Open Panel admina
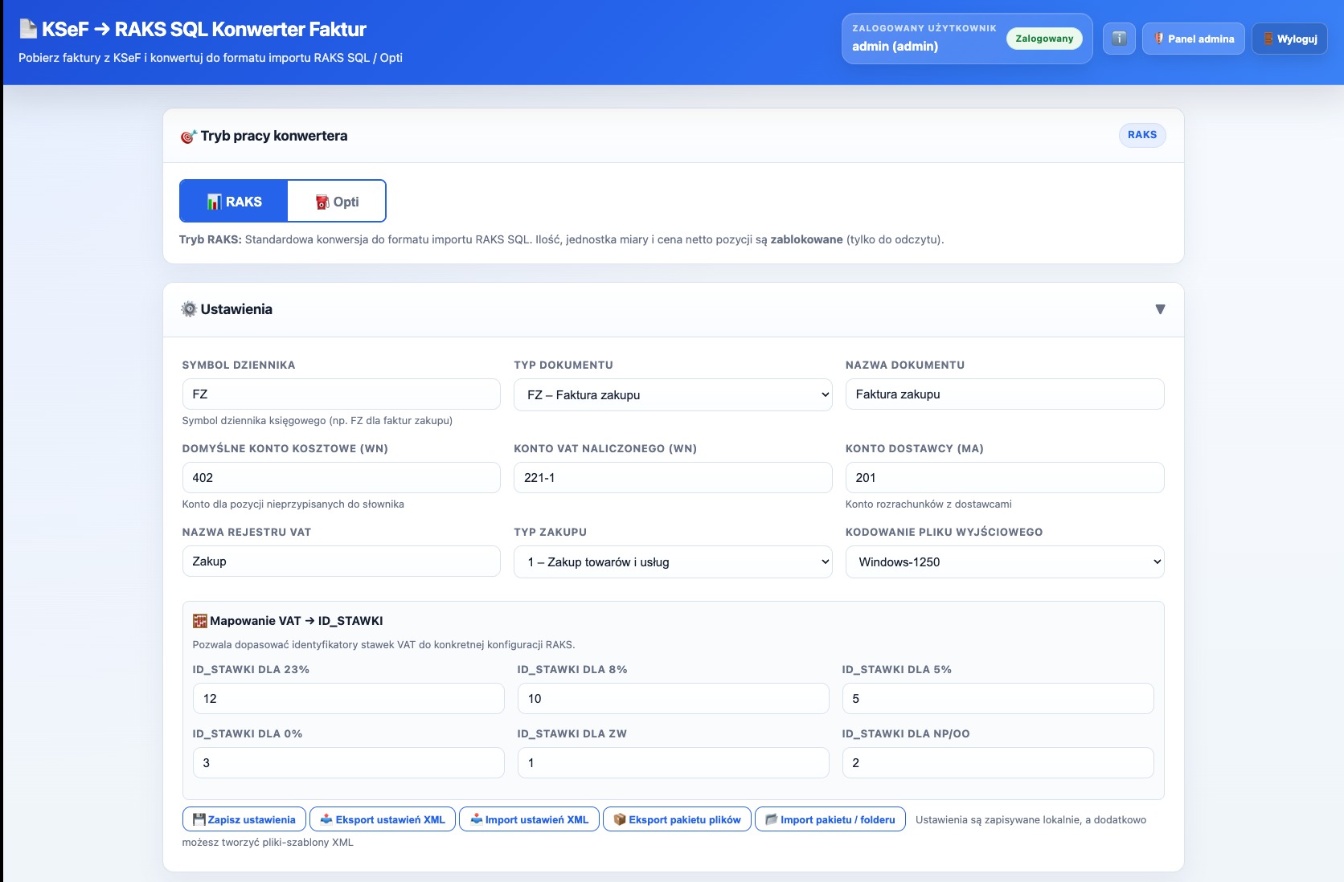1344x882 pixels. [x=1194, y=39]
